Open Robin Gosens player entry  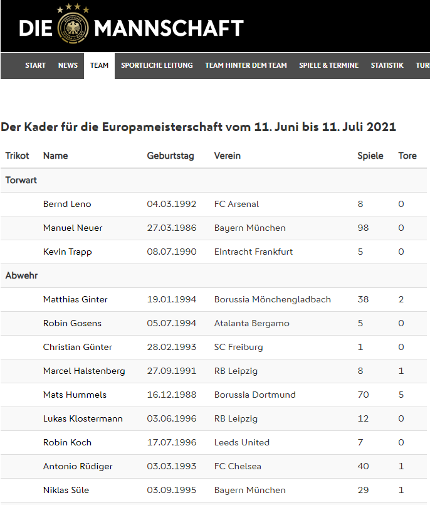click(x=72, y=323)
